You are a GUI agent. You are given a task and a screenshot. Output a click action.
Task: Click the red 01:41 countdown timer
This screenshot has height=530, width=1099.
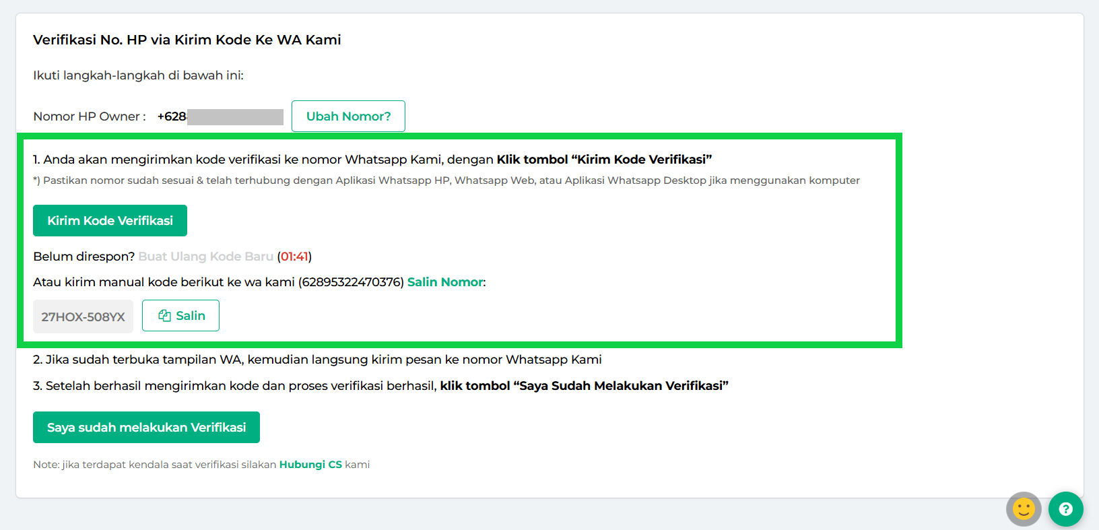[294, 257]
